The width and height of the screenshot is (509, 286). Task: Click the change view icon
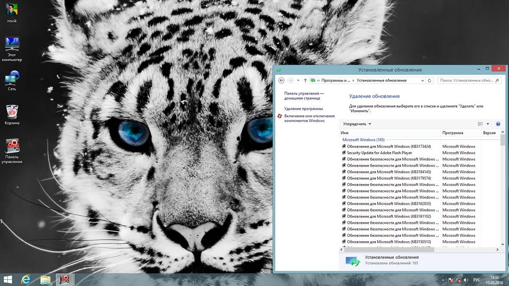pos(480,124)
